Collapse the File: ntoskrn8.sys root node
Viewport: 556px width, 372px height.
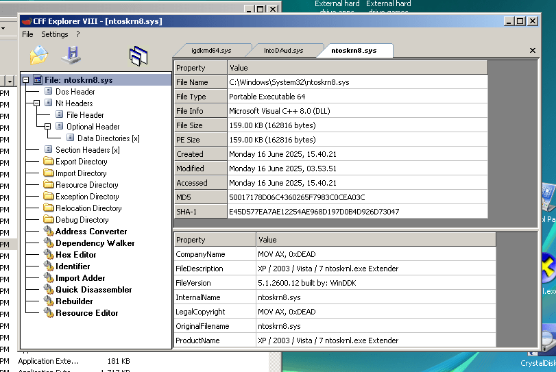click(x=26, y=80)
